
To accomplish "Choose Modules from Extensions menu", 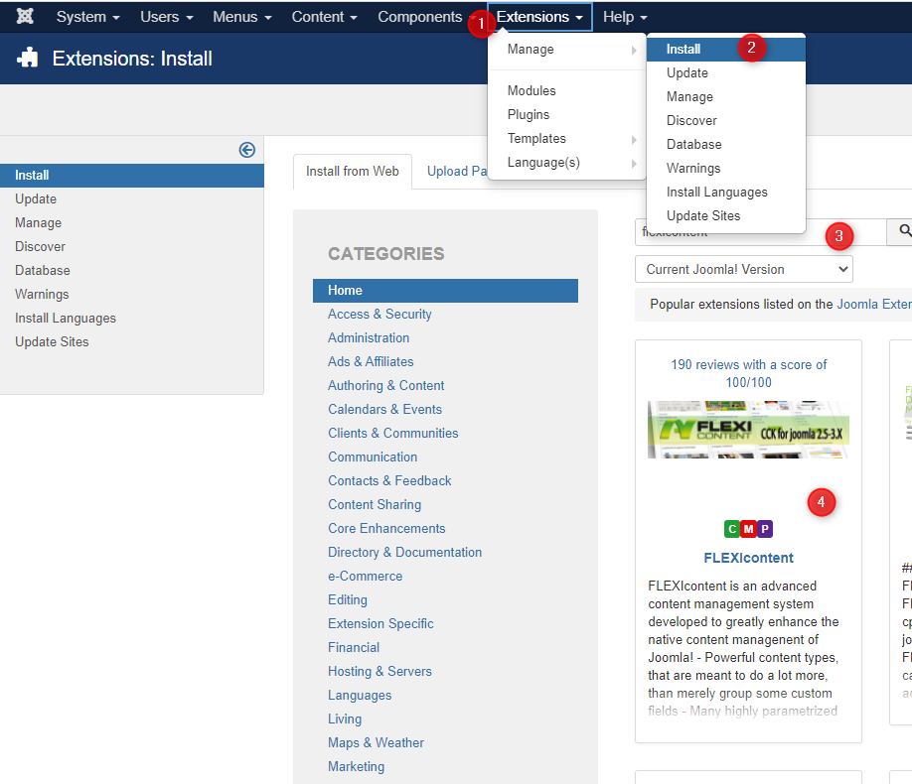I will (566, 90).
